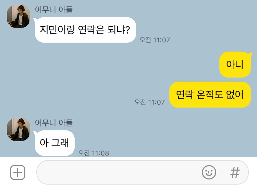Tap the 오전 11:08 timestamp
The image size is (257, 187).
[x=94, y=153]
